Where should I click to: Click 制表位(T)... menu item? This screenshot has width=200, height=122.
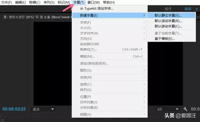[x=110, y=49]
